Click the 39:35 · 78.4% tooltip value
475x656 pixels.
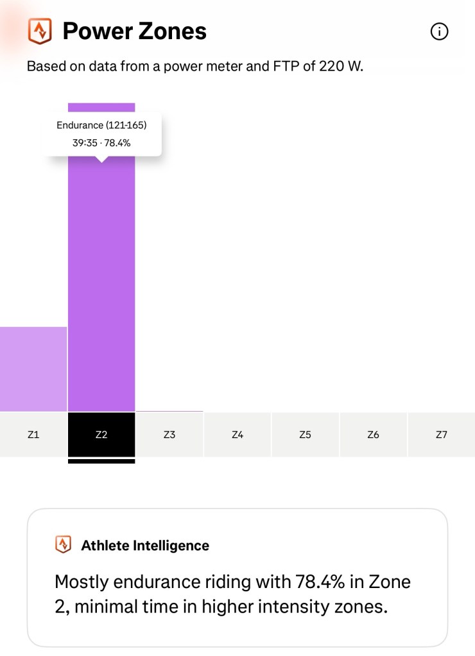(101, 143)
